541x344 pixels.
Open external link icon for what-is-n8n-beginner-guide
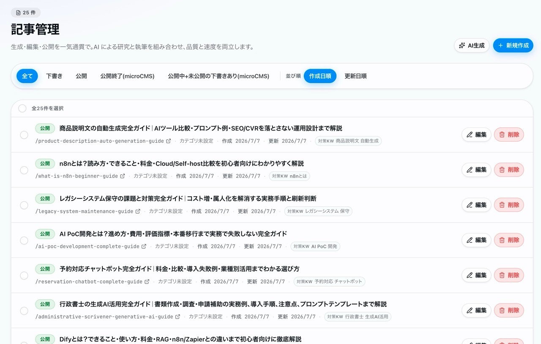[123, 176]
